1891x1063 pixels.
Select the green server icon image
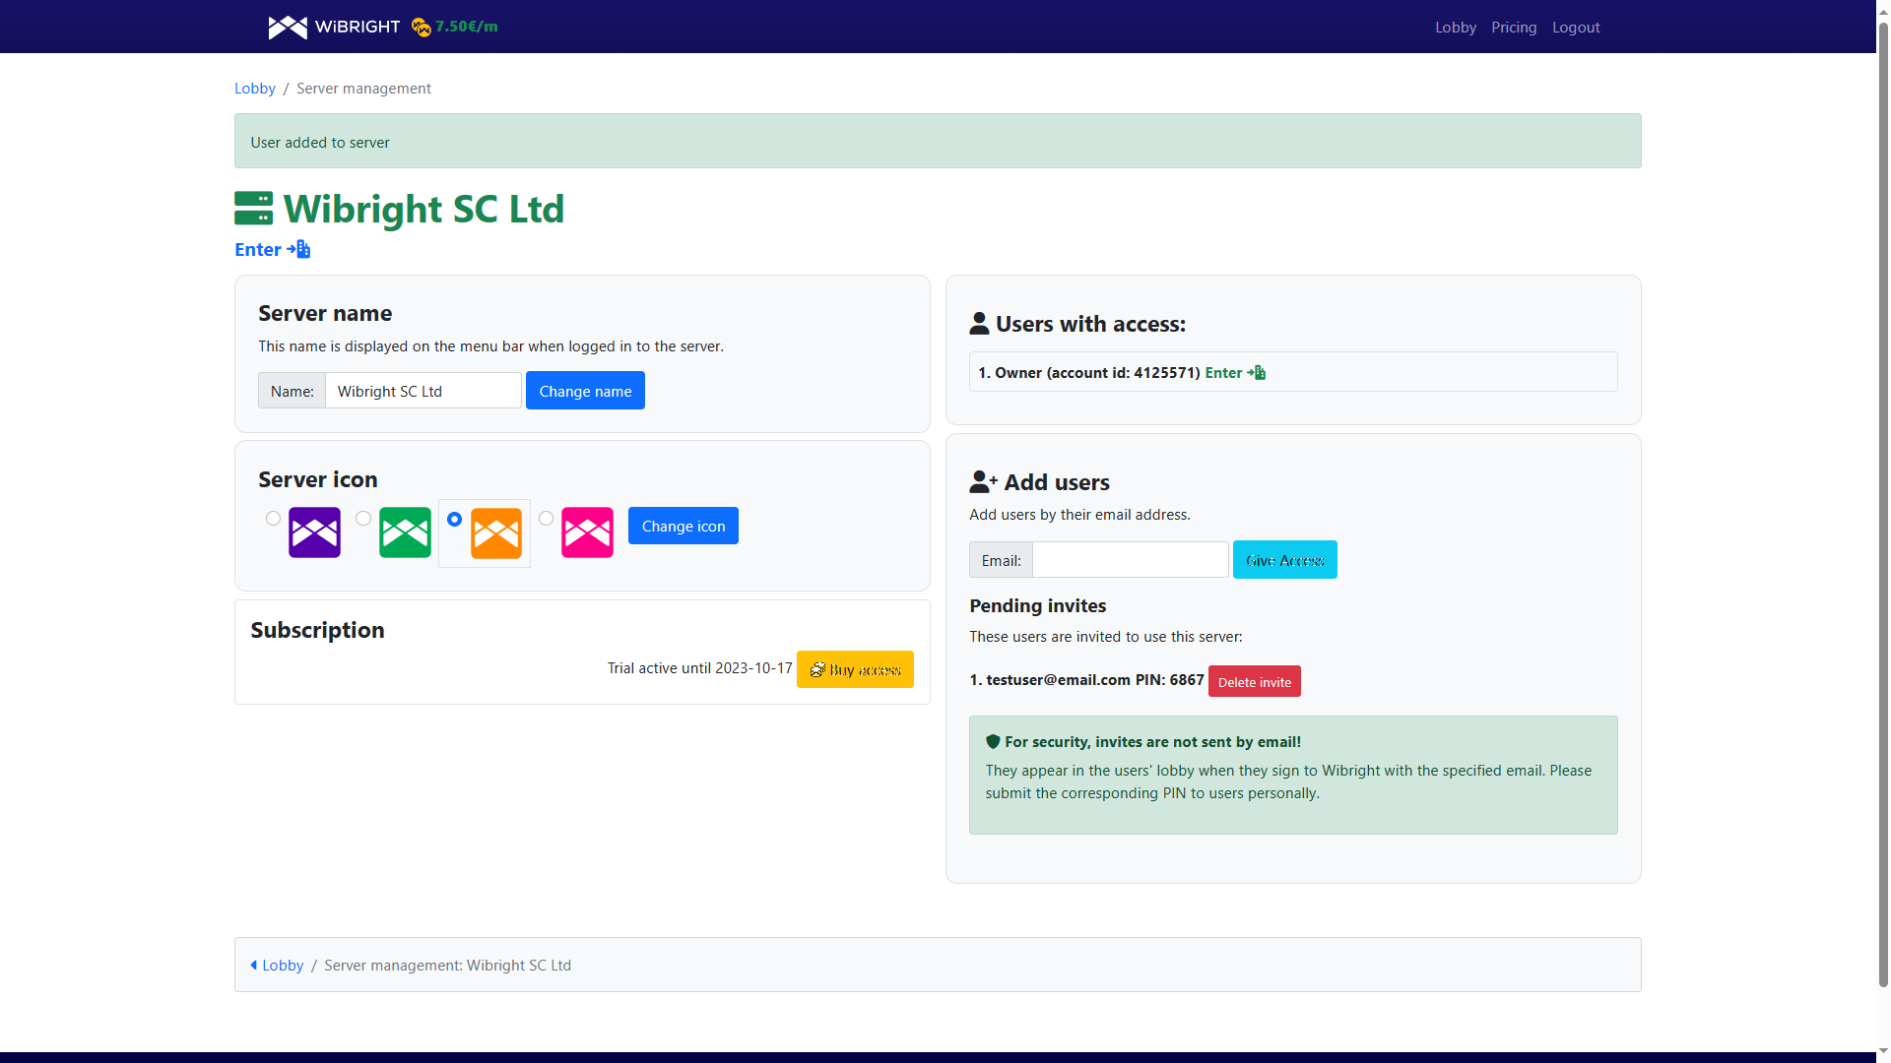(x=405, y=532)
